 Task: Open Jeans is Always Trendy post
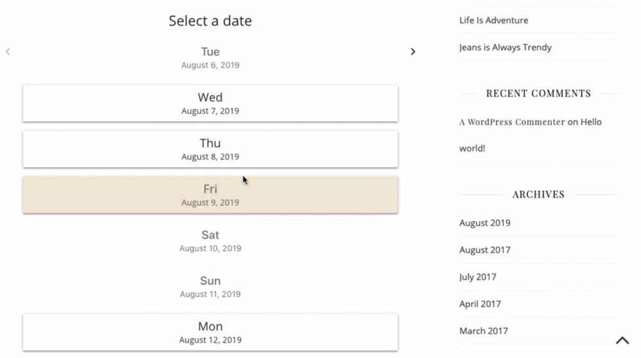tap(505, 47)
